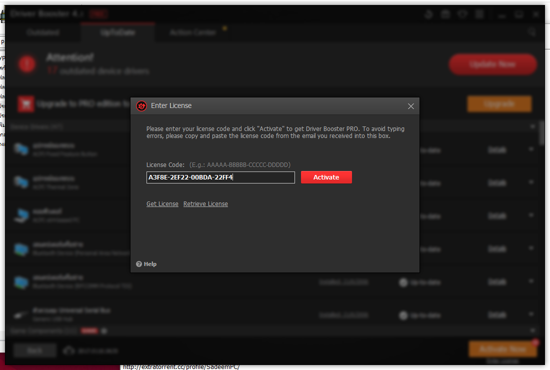The width and height of the screenshot is (550, 370).
Task: Open the Retrieve License link
Action: click(x=205, y=204)
